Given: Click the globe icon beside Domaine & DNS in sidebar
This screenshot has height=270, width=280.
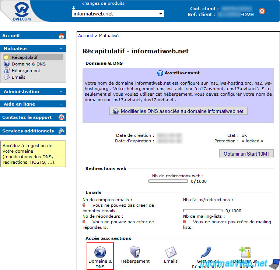Looking at the screenshot, I should point(7,64).
